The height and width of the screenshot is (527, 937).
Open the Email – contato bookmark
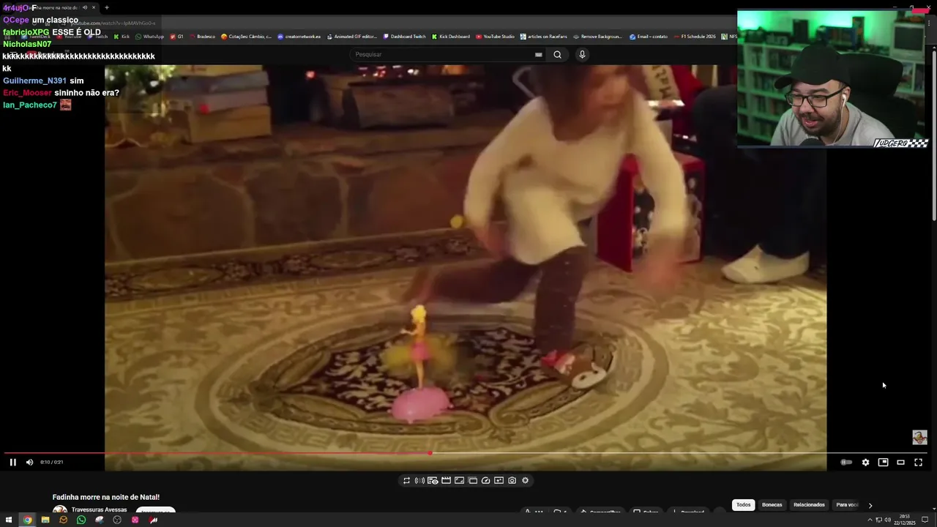[649, 37]
